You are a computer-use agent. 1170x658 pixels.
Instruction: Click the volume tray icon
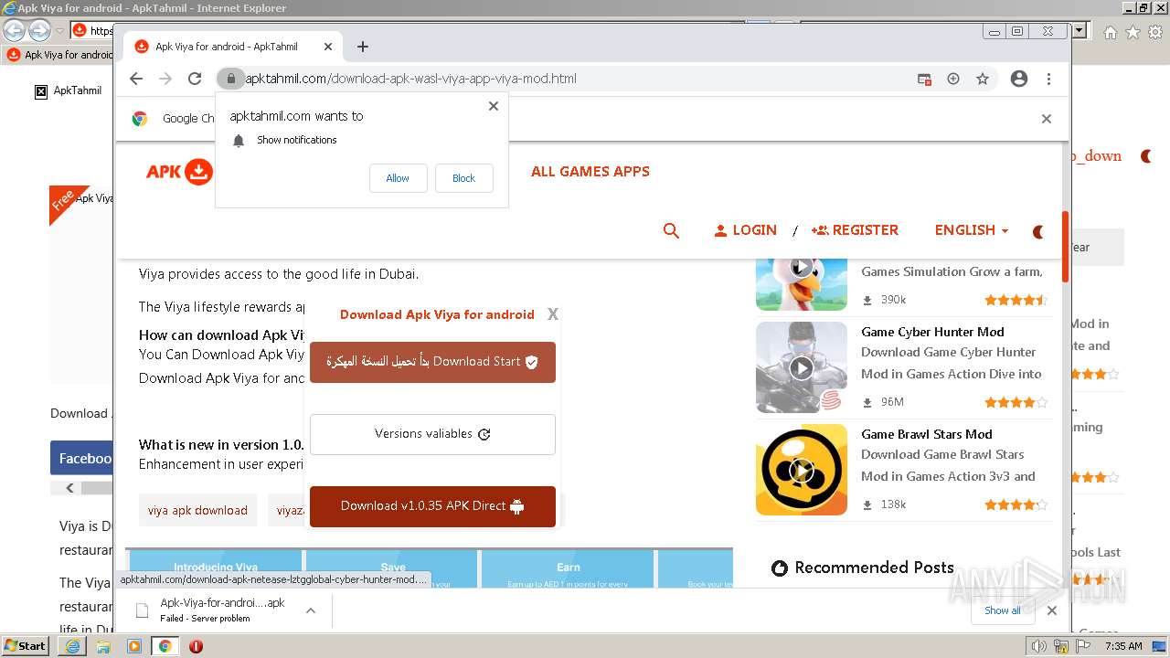pyautogui.click(x=1039, y=646)
